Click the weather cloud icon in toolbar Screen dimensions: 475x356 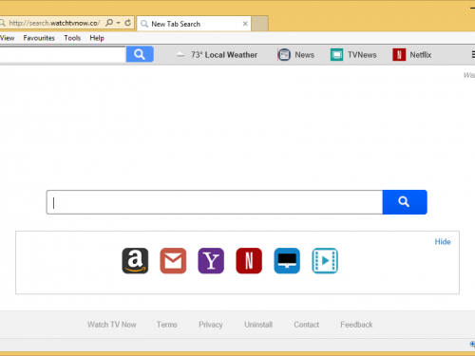(180, 55)
